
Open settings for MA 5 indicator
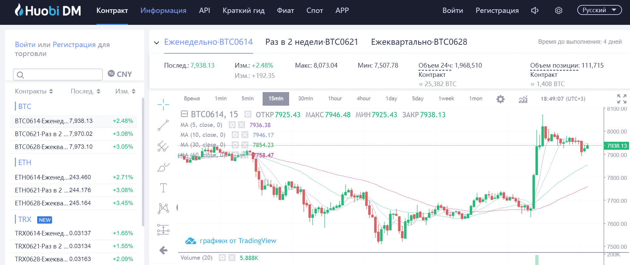tap(232, 125)
